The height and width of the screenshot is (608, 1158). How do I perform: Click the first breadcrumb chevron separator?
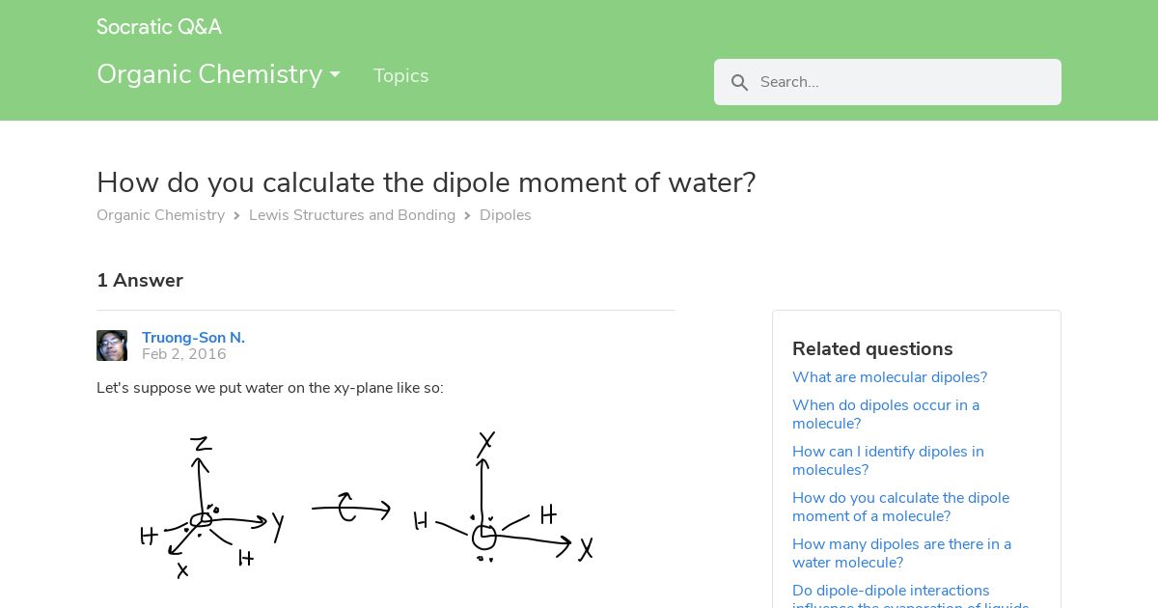[236, 216]
